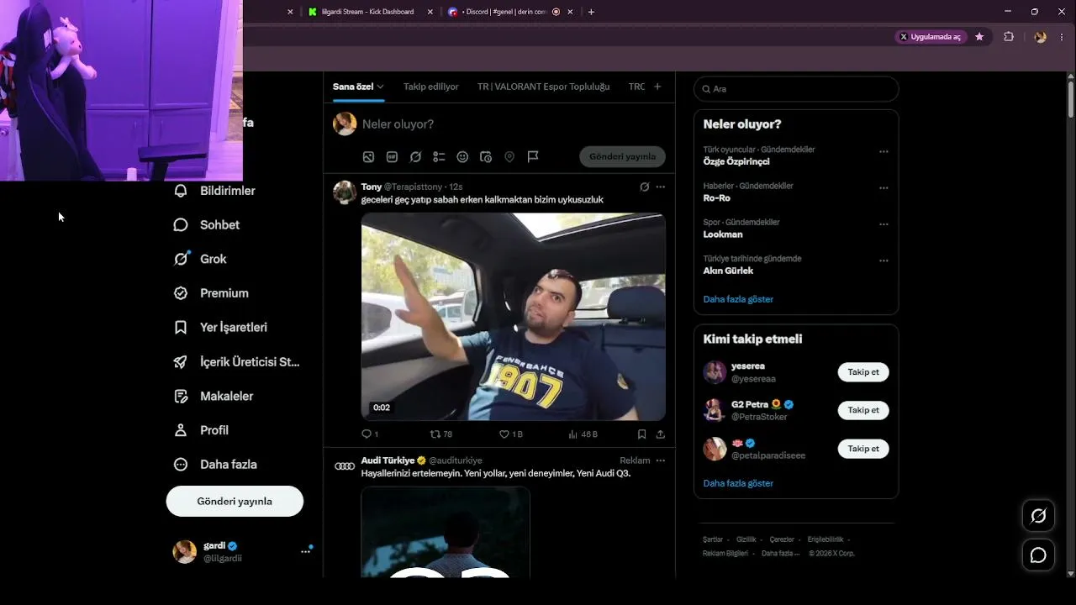Open the Şartlar footer link
This screenshot has height=605, width=1076.
click(x=713, y=539)
